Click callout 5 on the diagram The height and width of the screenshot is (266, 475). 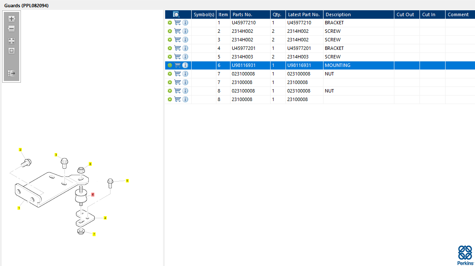click(127, 181)
